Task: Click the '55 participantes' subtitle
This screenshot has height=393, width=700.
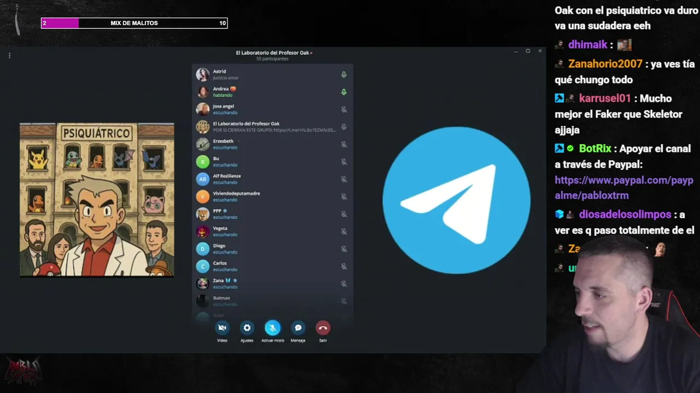Action: (x=272, y=59)
